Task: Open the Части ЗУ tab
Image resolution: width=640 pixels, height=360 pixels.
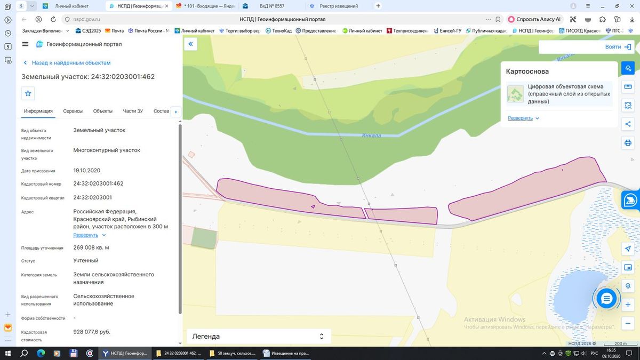Action: (x=133, y=111)
